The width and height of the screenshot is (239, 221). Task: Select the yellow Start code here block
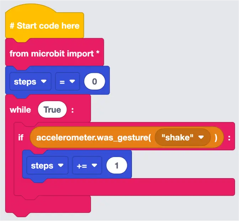click(44, 26)
